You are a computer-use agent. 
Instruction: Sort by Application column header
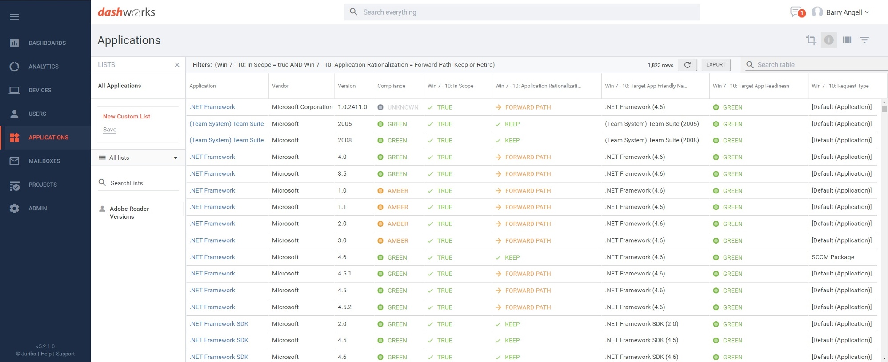coord(203,86)
